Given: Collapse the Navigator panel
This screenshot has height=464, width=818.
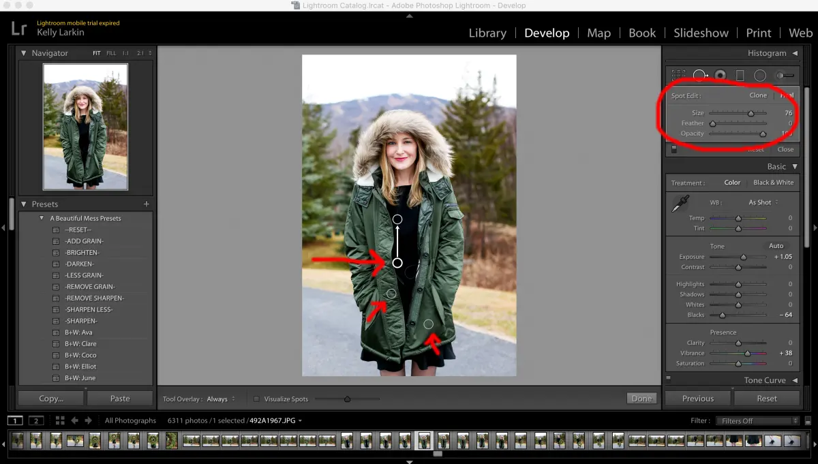Looking at the screenshot, I should pyautogui.click(x=24, y=53).
